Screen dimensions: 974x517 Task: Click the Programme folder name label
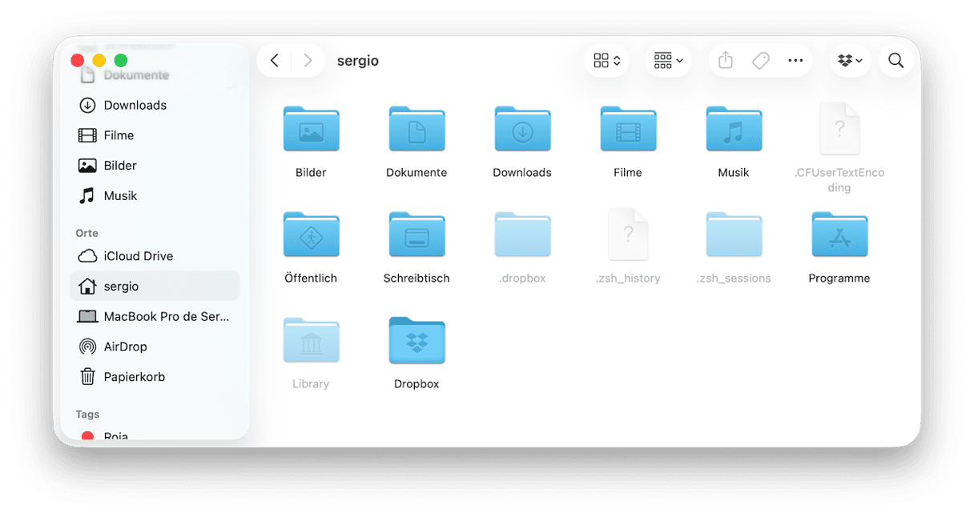point(839,279)
